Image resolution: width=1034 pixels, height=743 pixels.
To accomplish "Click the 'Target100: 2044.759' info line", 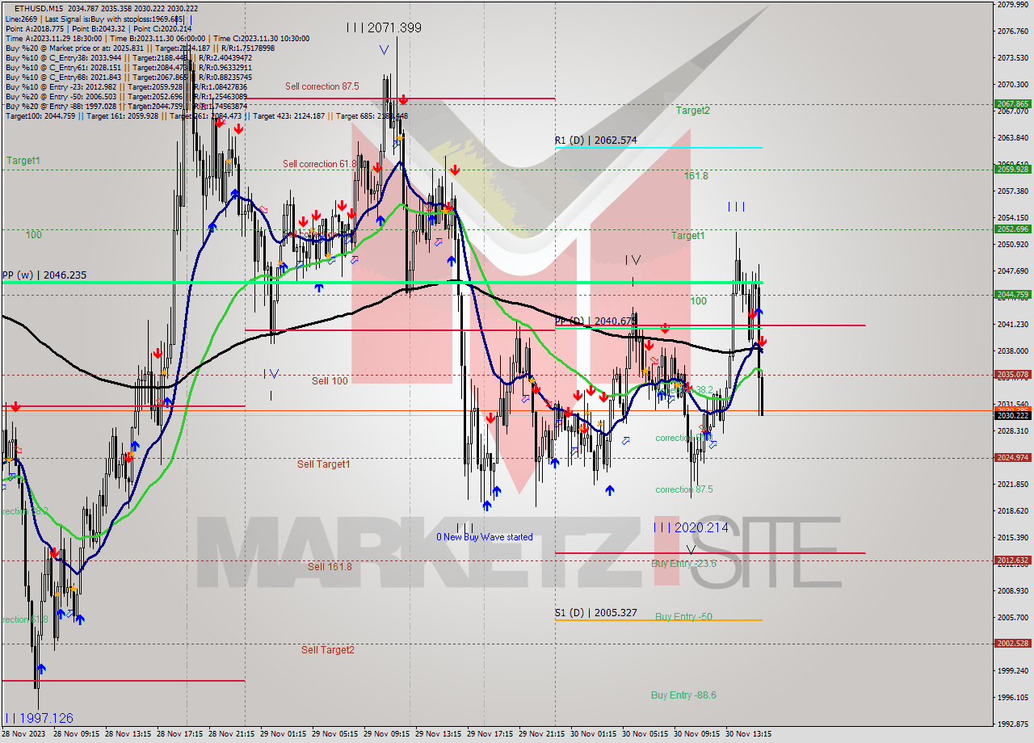I will point(207,116).
